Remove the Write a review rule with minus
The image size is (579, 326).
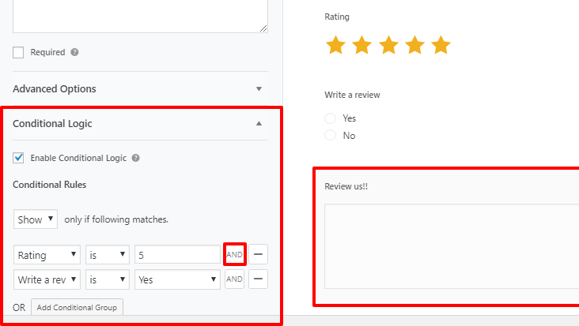(258, 279)
